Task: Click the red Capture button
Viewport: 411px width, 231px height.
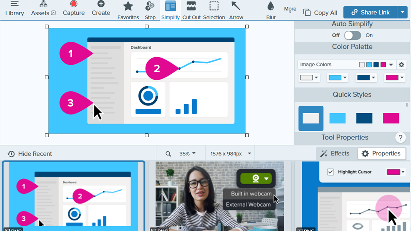Action: (74, 9)
